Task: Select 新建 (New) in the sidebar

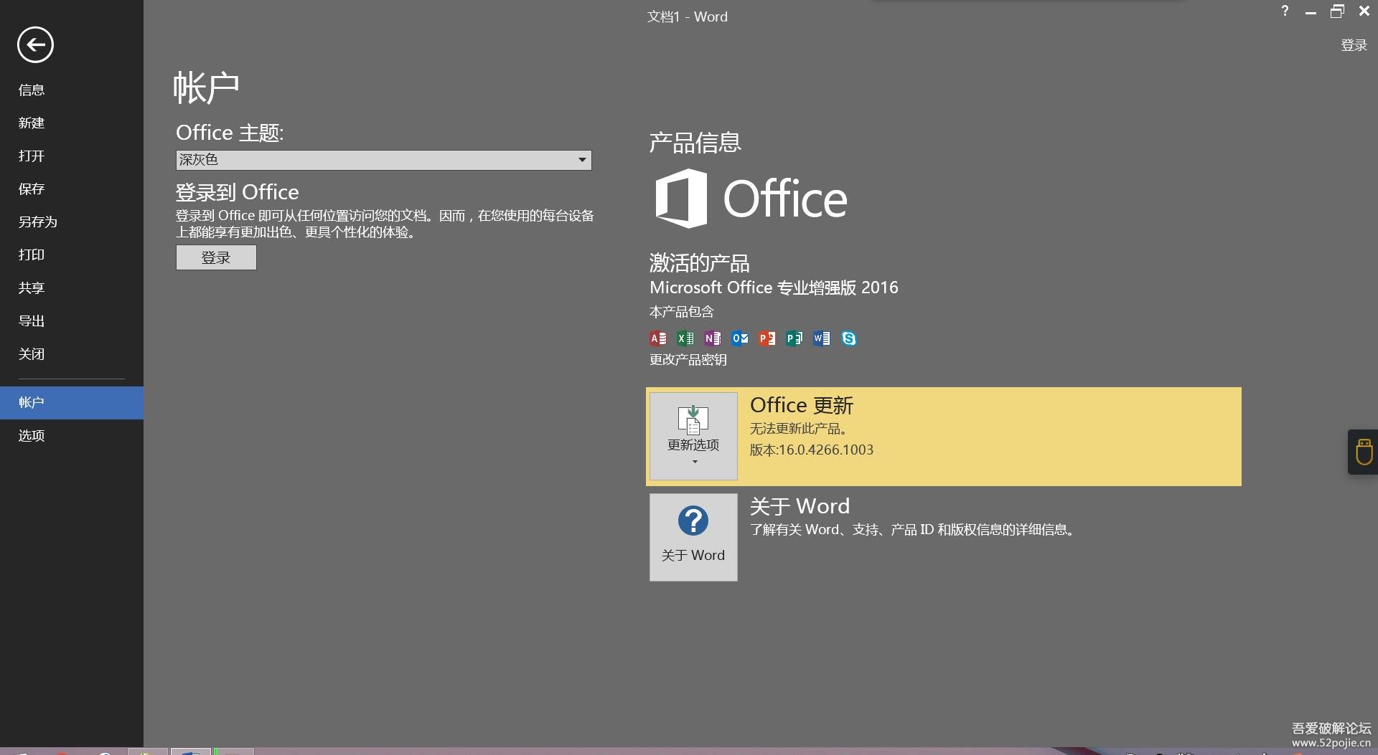Action: [72, 123]
